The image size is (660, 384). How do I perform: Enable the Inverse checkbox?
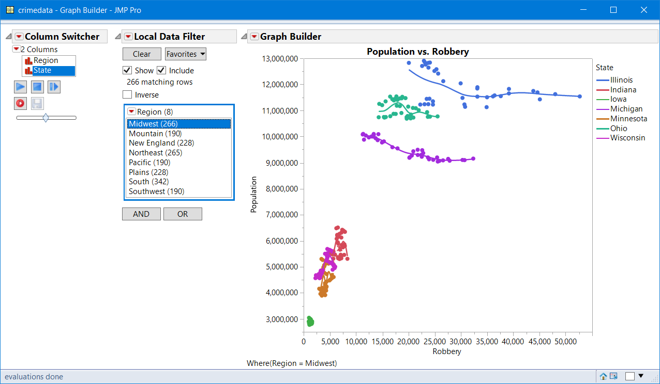[127, 94]
